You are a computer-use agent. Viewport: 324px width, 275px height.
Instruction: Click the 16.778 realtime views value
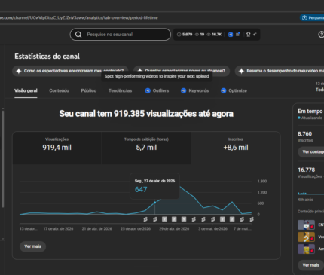[306, 170]
